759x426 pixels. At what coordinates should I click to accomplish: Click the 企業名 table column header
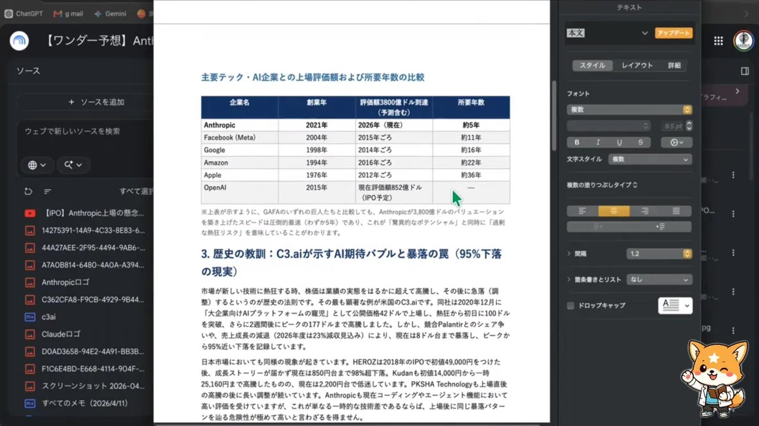pyautogui.click(x=239, y=107)
